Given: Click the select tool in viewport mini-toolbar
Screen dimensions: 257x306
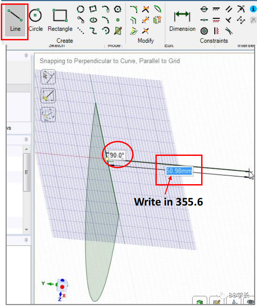Looking at the screenshot, I should 48,77.
